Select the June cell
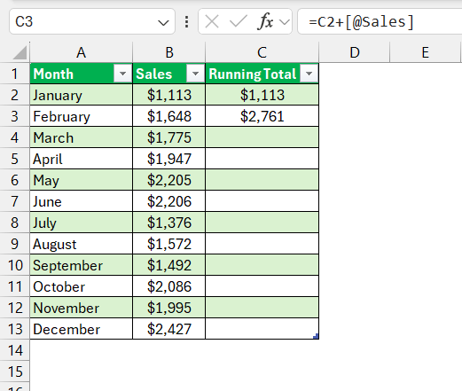Screen dimensions: 462x391 pyautogui.click(x=82, y=201)
